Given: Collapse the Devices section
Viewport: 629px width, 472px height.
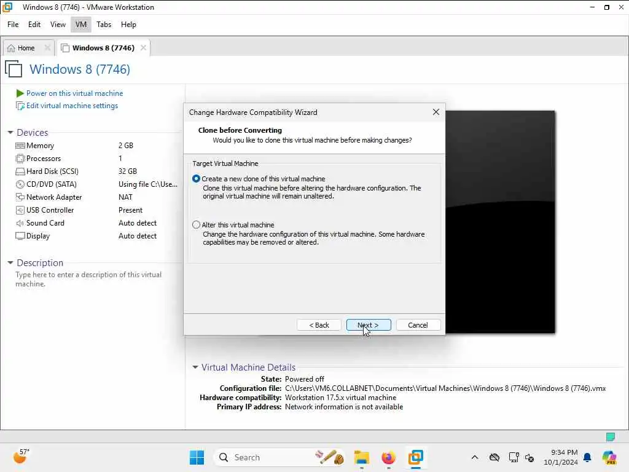Looking at the screenshot, I should (10, 133).
